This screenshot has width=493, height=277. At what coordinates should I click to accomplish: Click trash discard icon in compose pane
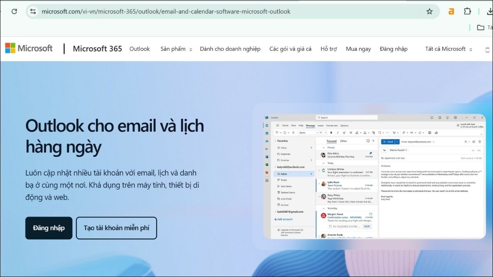(479, 142)
